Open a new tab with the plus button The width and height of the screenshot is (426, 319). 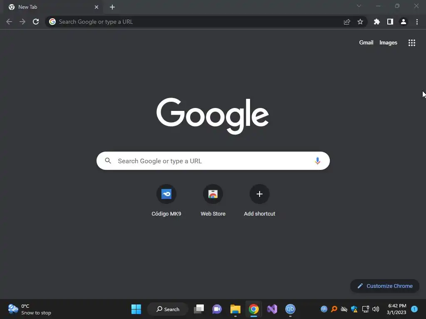click(112, 7)
